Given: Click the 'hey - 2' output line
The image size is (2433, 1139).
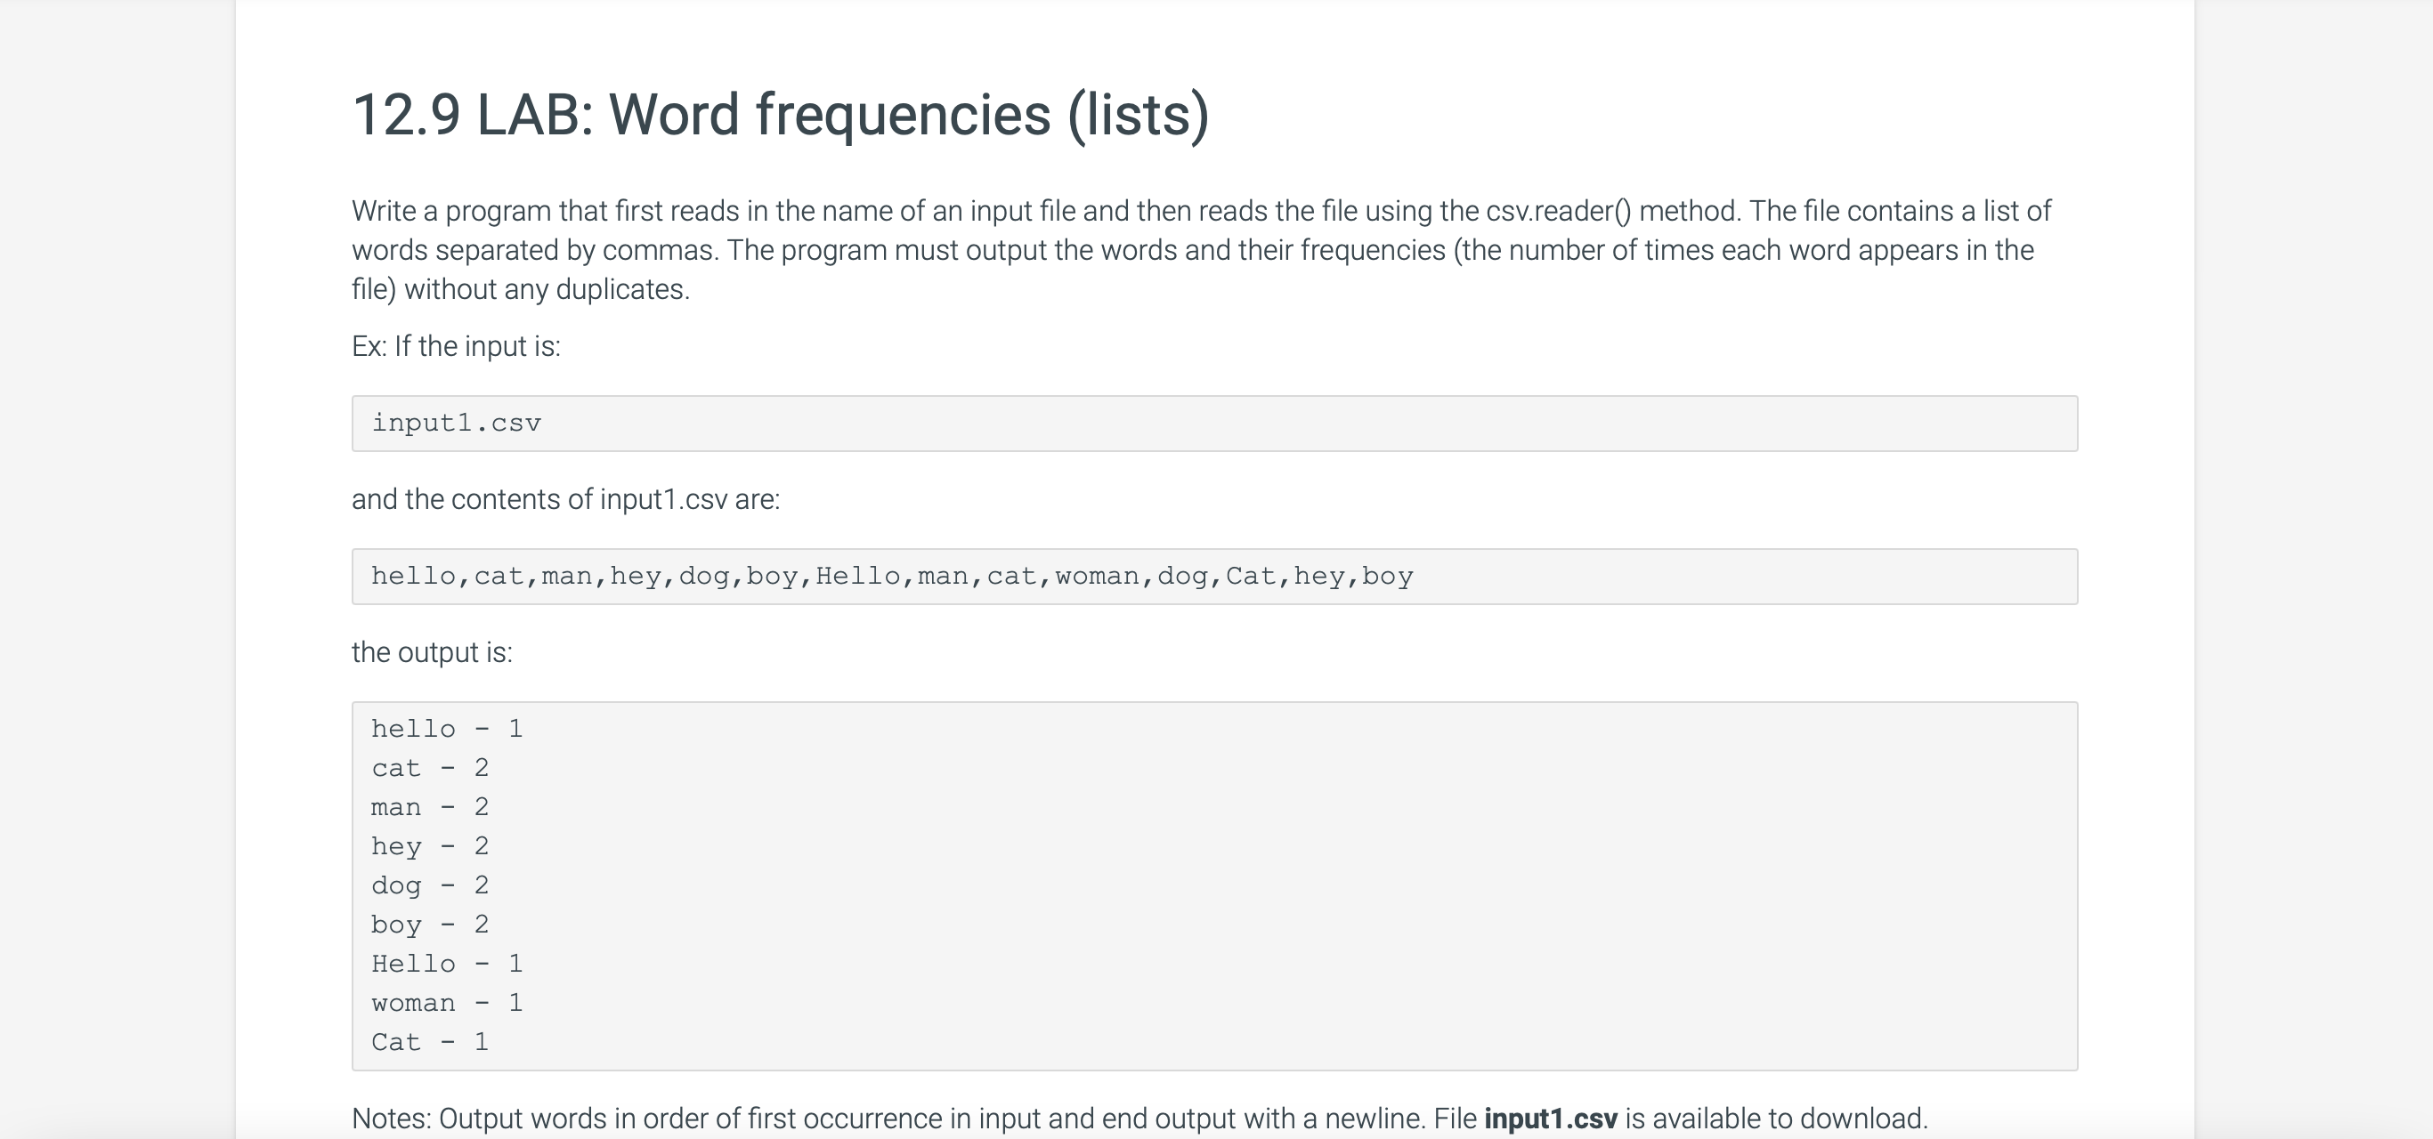Looking at the screenshot, I should [x=430, y=846].
